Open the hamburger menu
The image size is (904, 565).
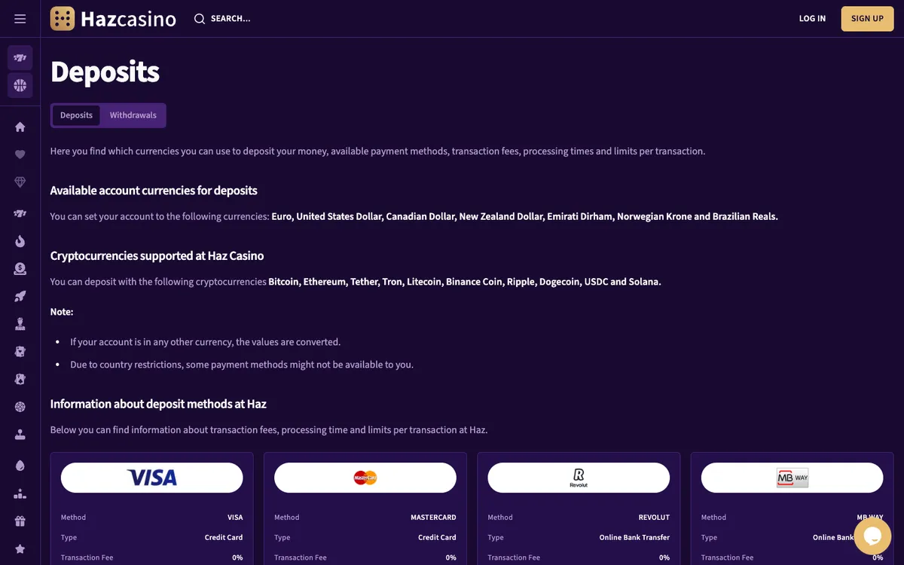point(20,19)
